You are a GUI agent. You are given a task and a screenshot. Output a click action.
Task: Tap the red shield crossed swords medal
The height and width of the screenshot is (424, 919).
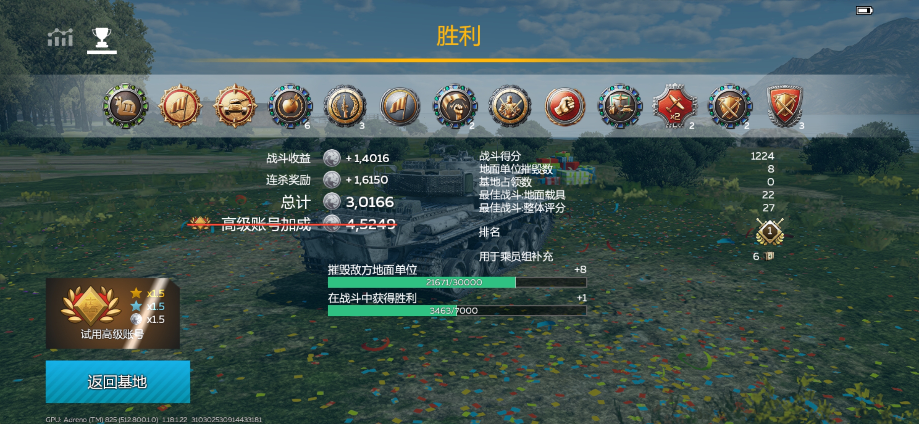[785, 106]
